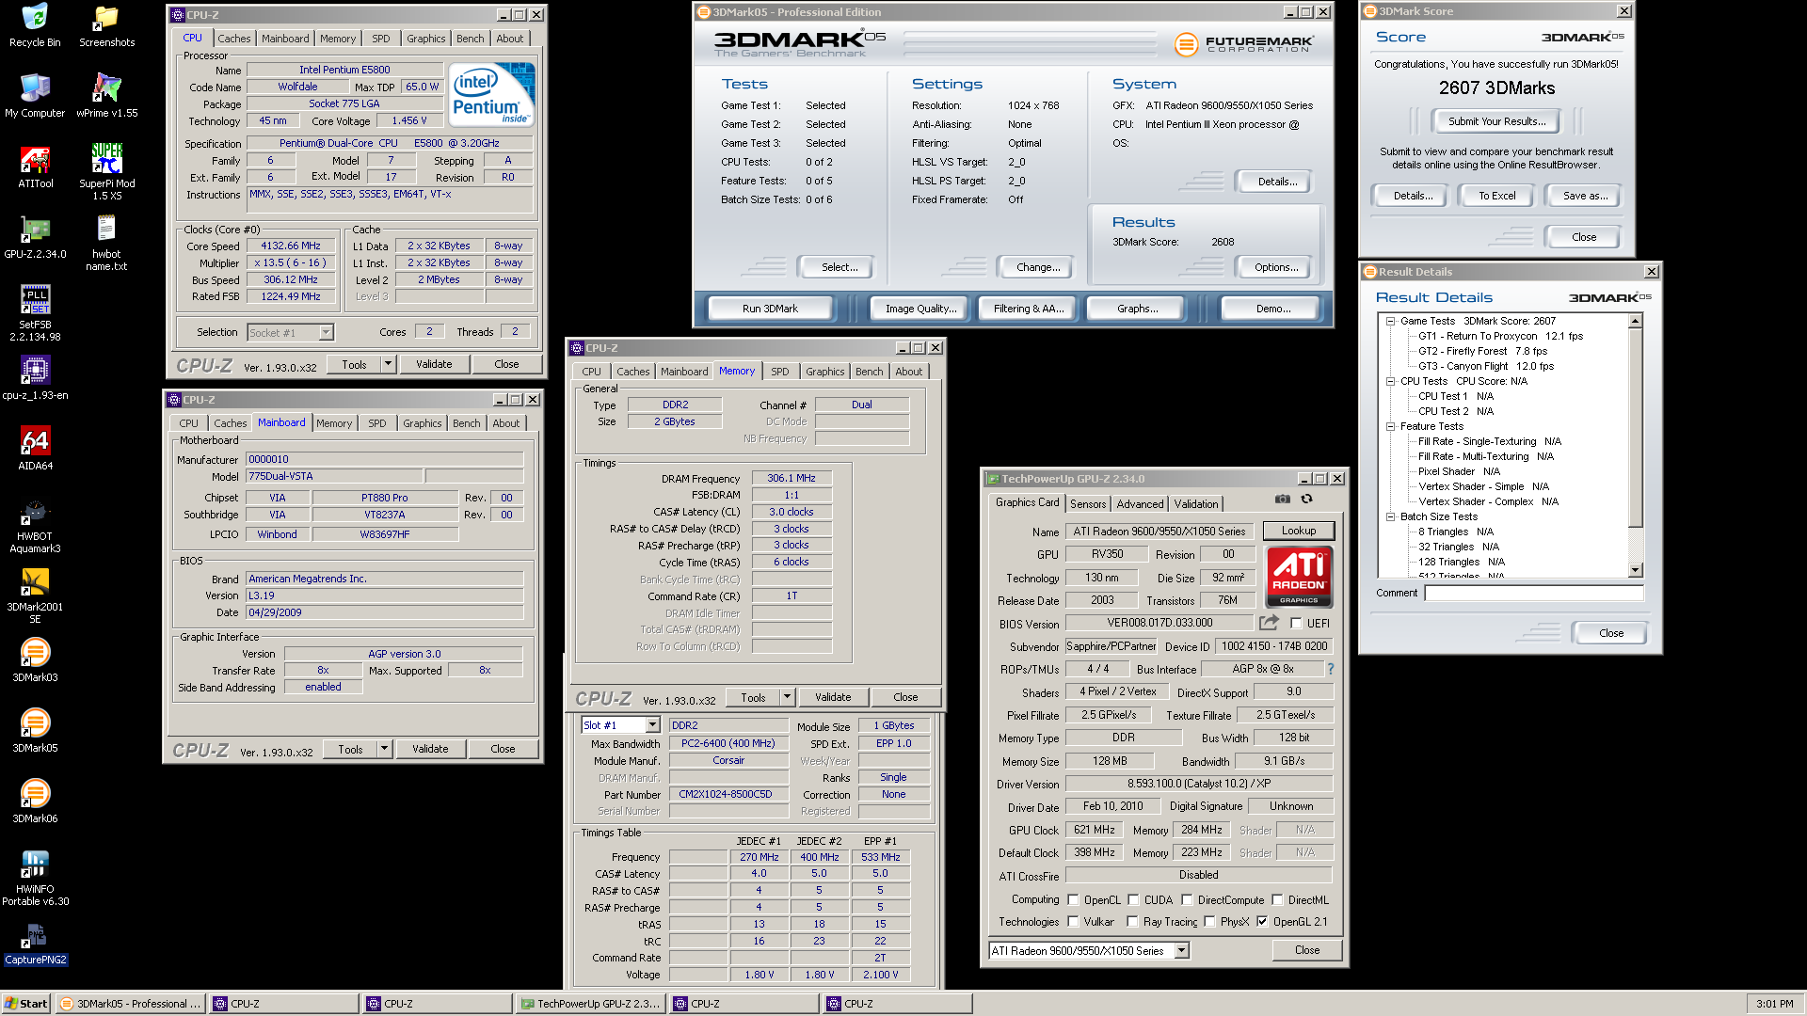Switch to Caches tab in top CPU-Z
This screenshot has width=1807, height=1016.
(234, 39)
